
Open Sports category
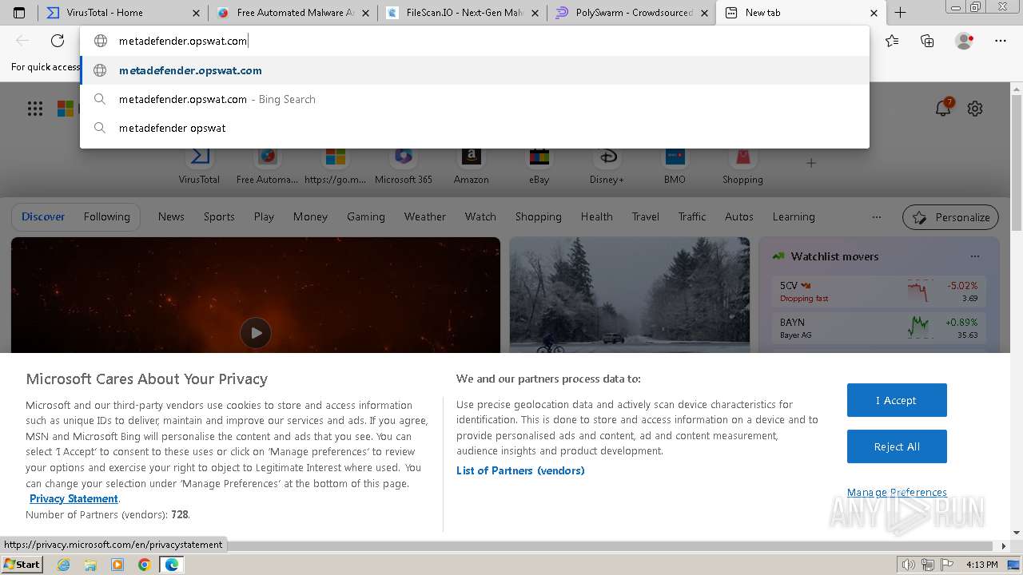219,216
